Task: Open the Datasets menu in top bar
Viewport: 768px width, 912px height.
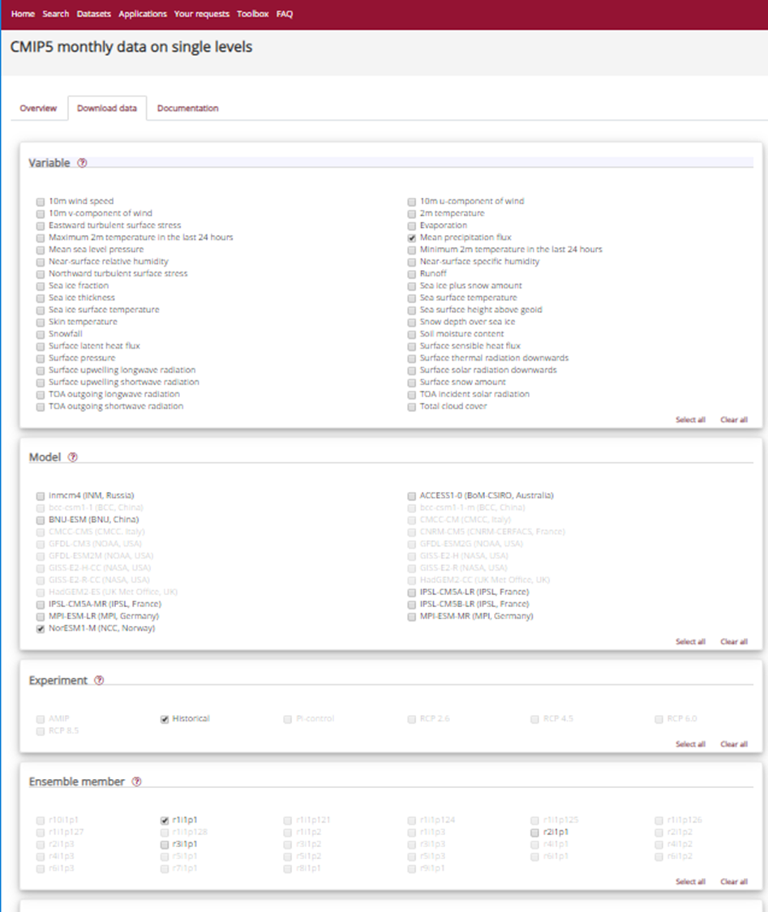Action: [94, 15]
